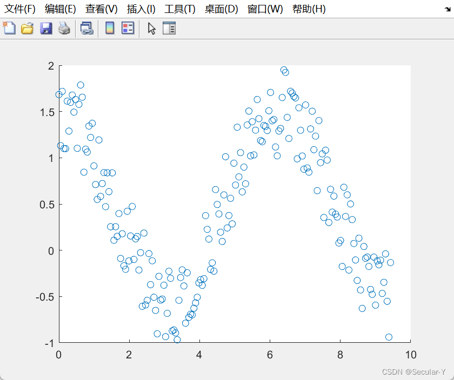Image resolution: width=454 pixels, height=380 pixels.
Task: Click the y-axis tick label 1.5
Action: click(x=47, y=112)
